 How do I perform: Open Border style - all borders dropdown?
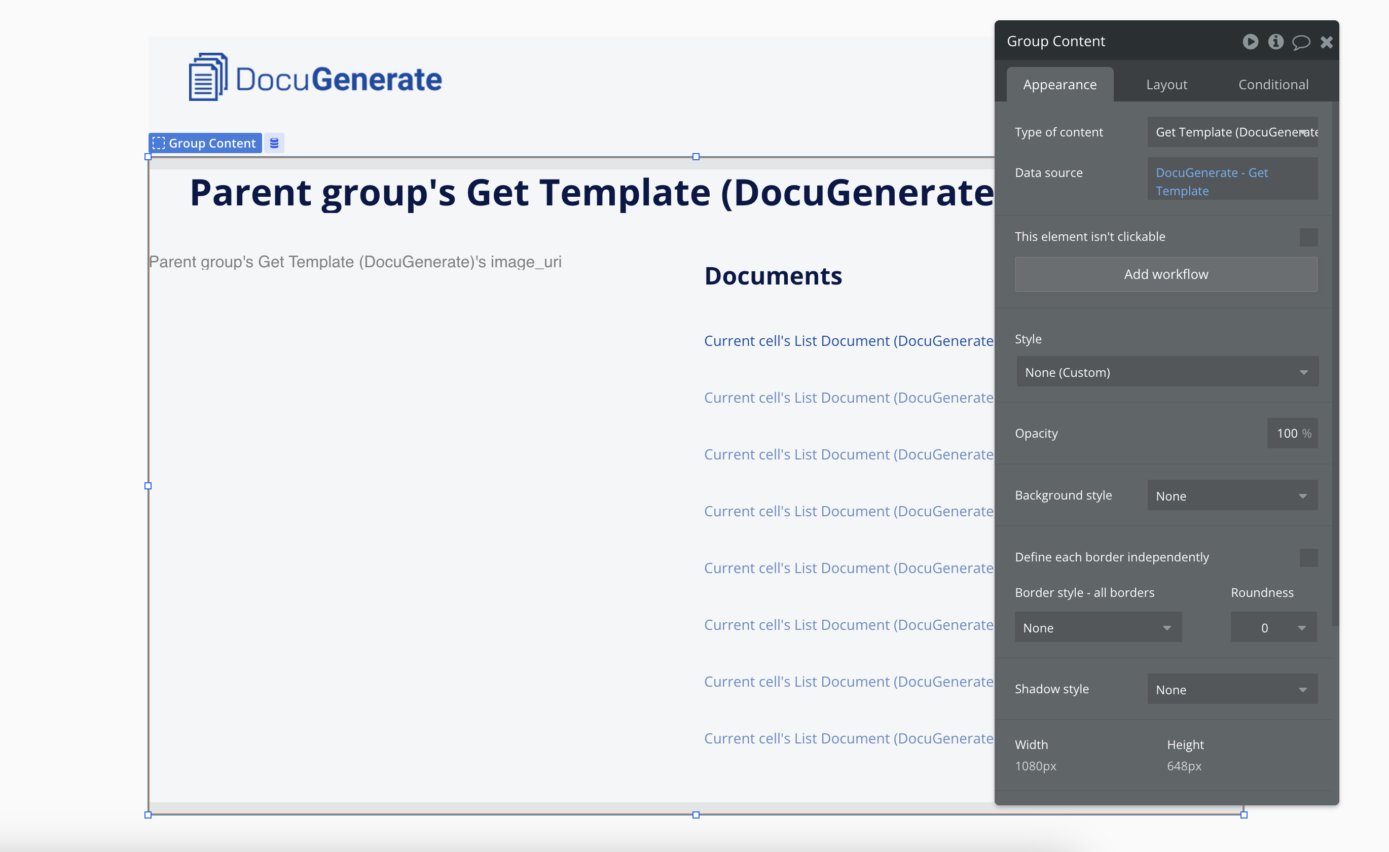1098,627
